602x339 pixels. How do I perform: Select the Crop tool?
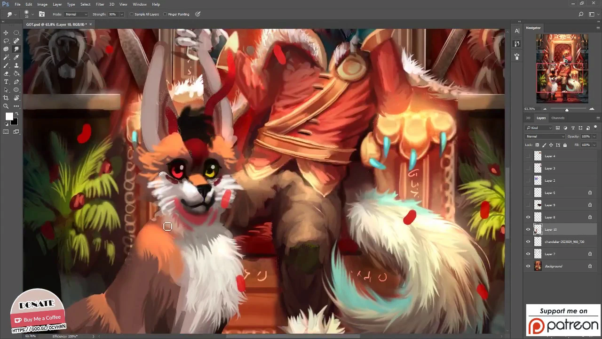6,98
